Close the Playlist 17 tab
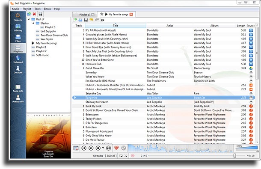This screenshot has height=169, width=261. (x=93, y=15)
